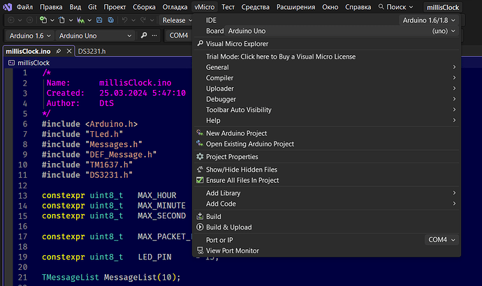Click the View Port Monitor icon
This screenshot has width=482, height=286.
[200, 250]
